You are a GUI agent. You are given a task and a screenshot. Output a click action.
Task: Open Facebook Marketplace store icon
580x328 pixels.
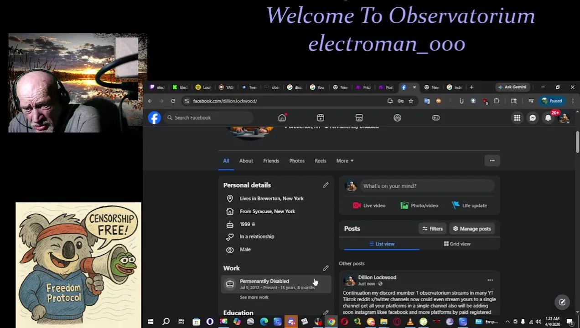(359, 118)
